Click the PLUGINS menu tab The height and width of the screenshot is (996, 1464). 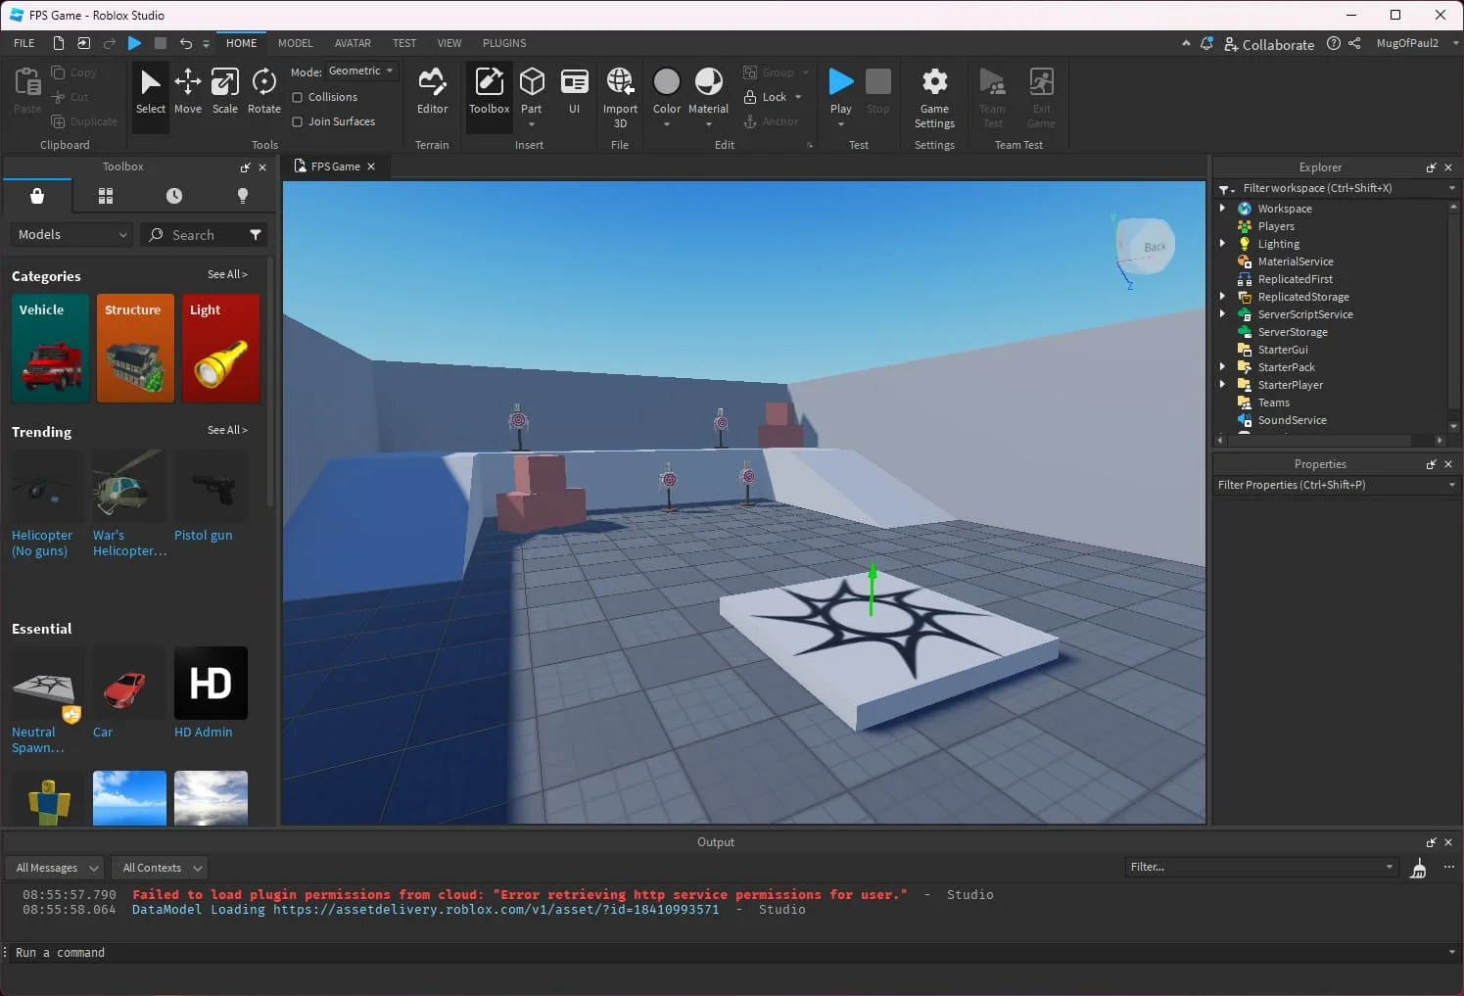[x=504, y=43]
